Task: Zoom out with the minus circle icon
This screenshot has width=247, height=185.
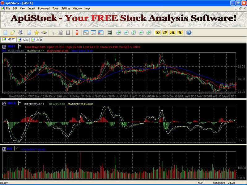Action: pos(126,33)
